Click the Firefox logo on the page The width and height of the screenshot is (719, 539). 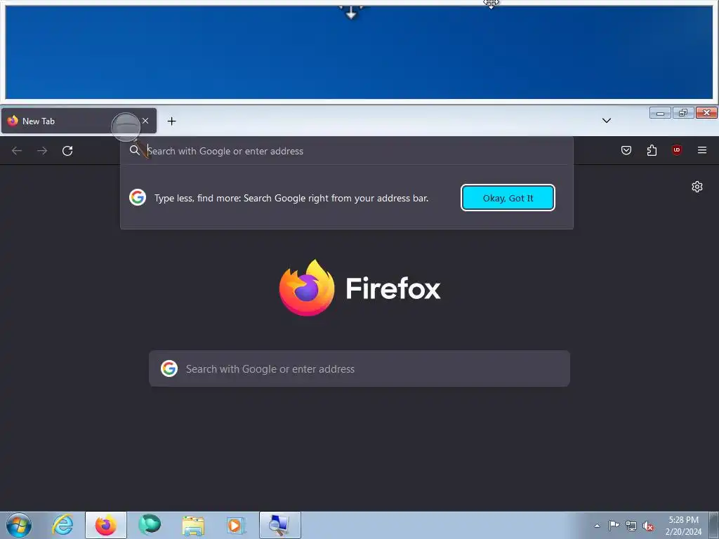[x=360, y=288]
